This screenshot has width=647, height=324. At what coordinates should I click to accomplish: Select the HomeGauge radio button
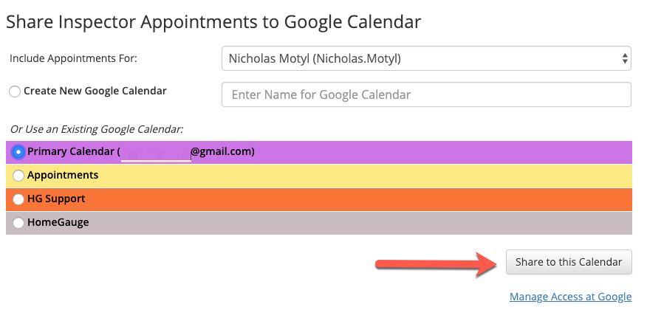coord(18,222)
